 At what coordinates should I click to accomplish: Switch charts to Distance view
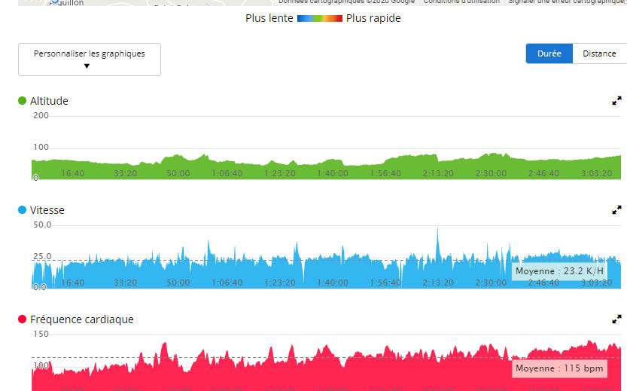(x=599, y=53)
